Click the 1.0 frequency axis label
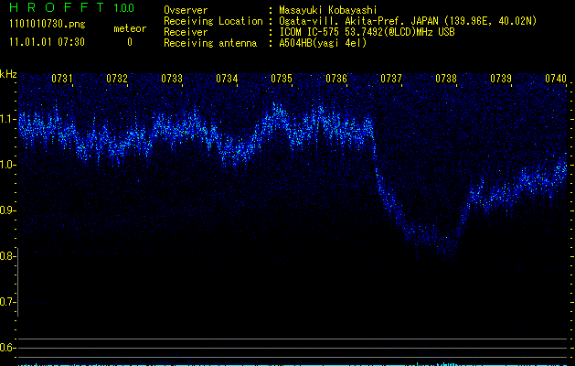This screenshot has height=366, width=575. click(x=8, y=165)
